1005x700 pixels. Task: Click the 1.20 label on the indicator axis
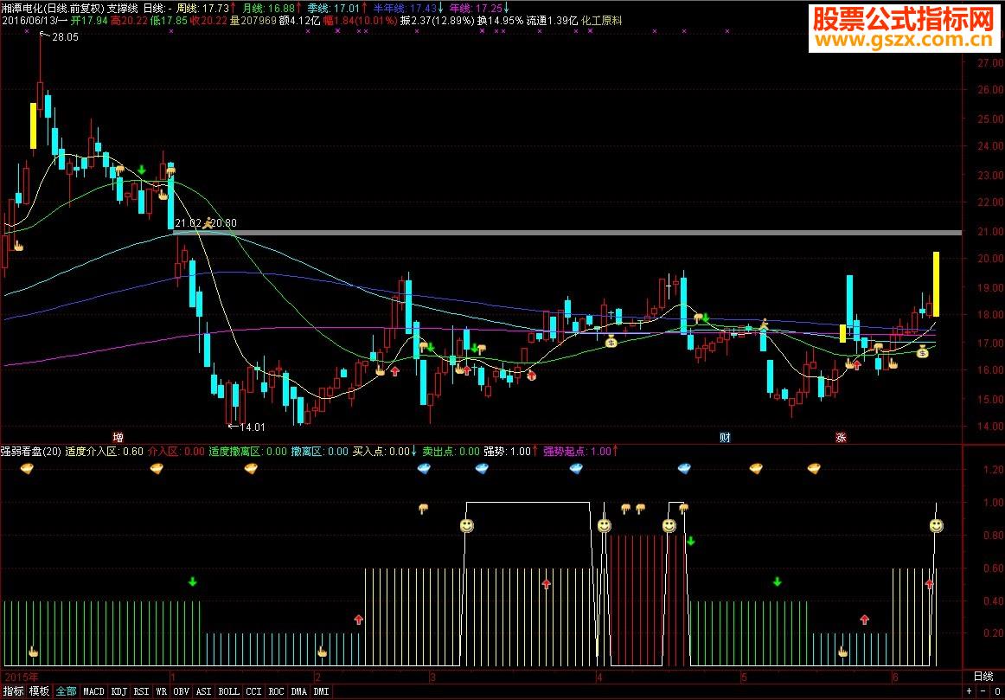993,469
